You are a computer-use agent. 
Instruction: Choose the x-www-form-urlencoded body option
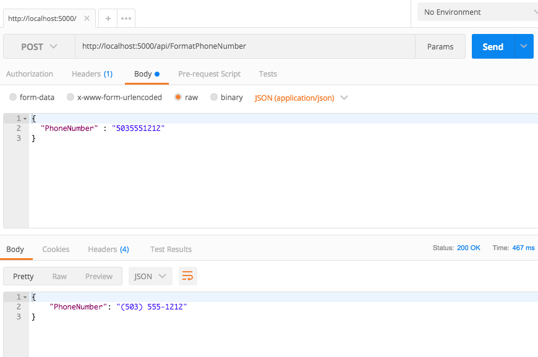click(x=70, y=97)
